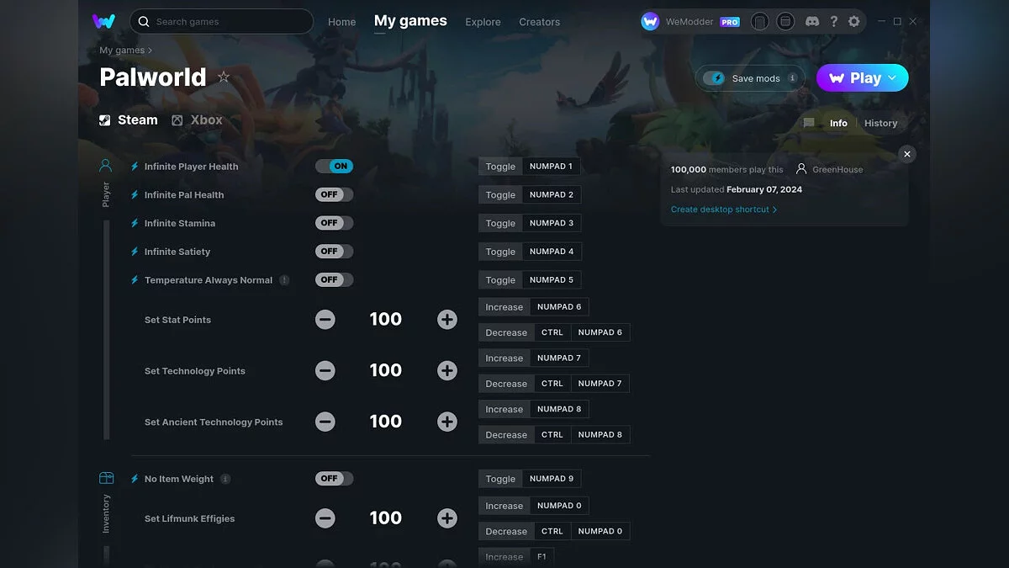The width and height of the screenshot is (1009, 568).
Task: Enable the No Item Weight toggle
Action: [x=334, y=479]
